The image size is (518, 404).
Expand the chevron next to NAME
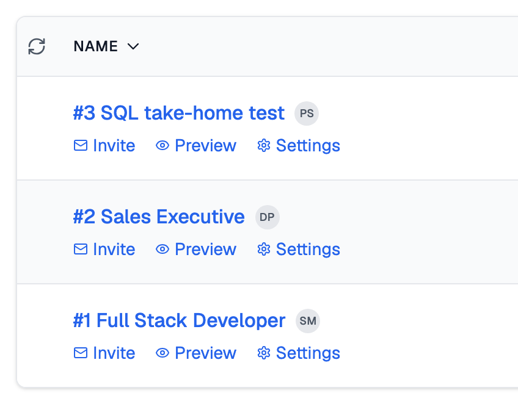click(133, 46)
